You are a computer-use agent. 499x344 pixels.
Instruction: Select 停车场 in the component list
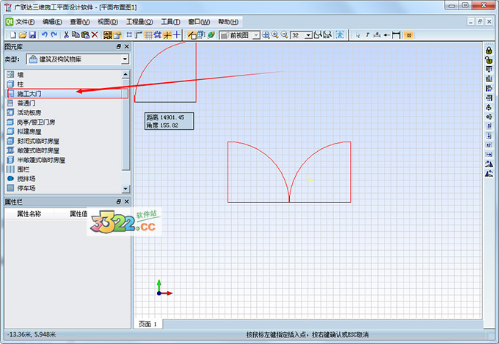(x=27, y=189)
